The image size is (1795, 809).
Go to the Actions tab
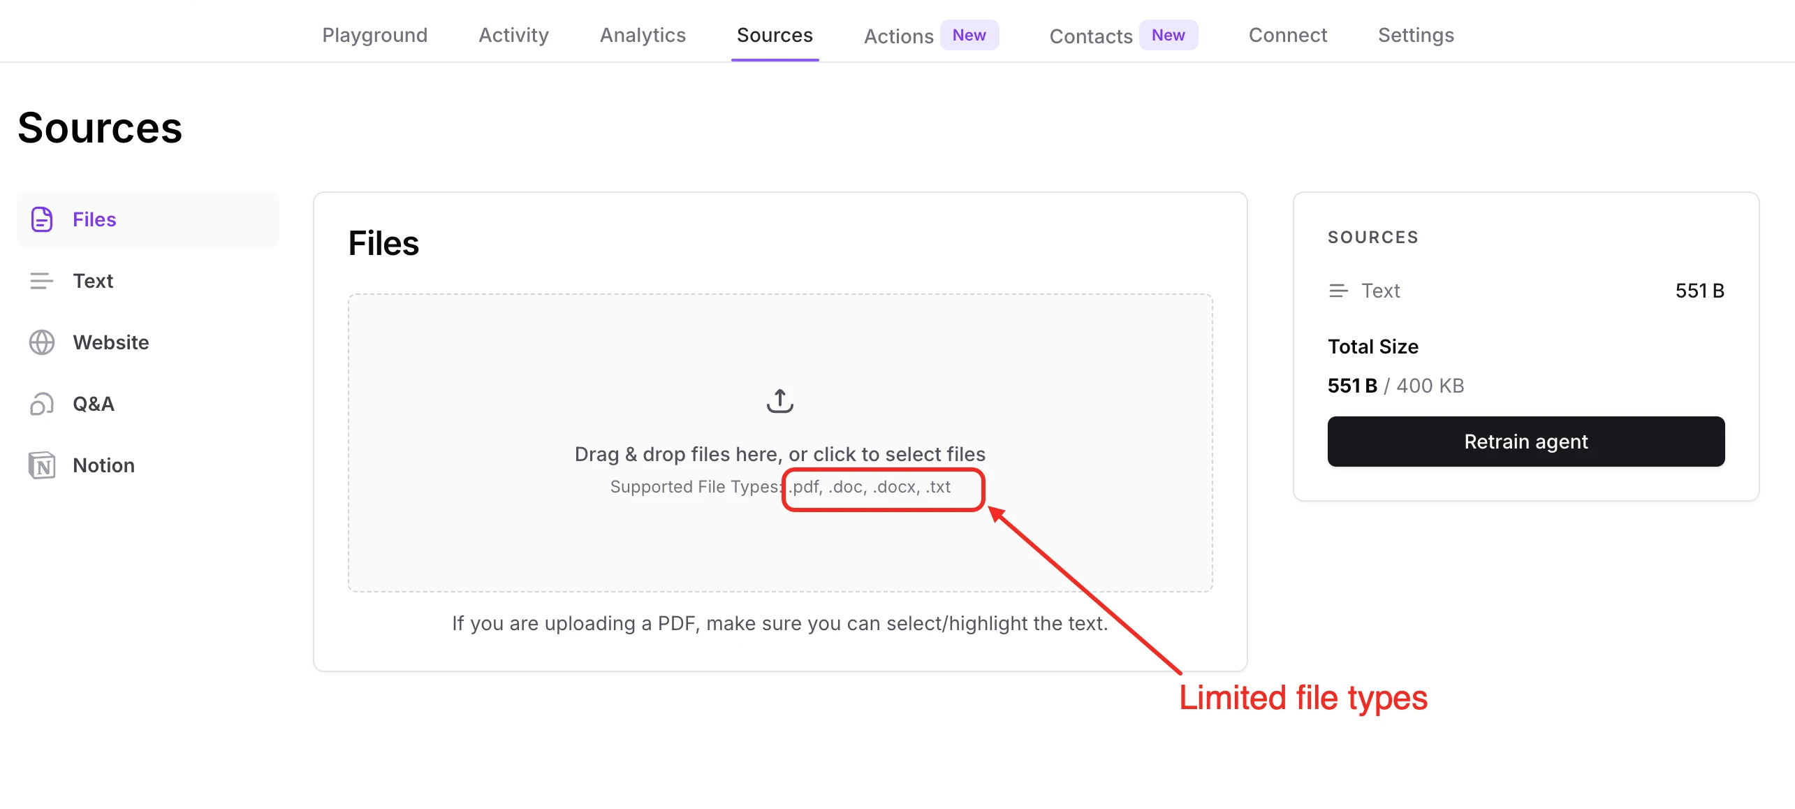pos(899,36)
